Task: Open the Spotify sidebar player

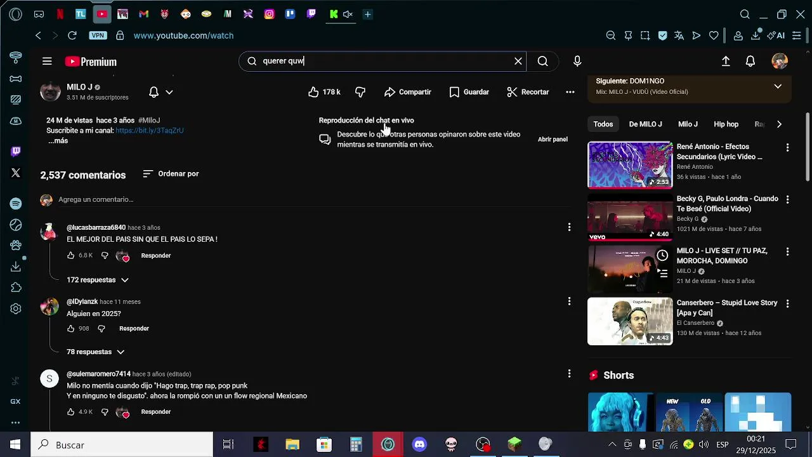Action: (16, 204)
